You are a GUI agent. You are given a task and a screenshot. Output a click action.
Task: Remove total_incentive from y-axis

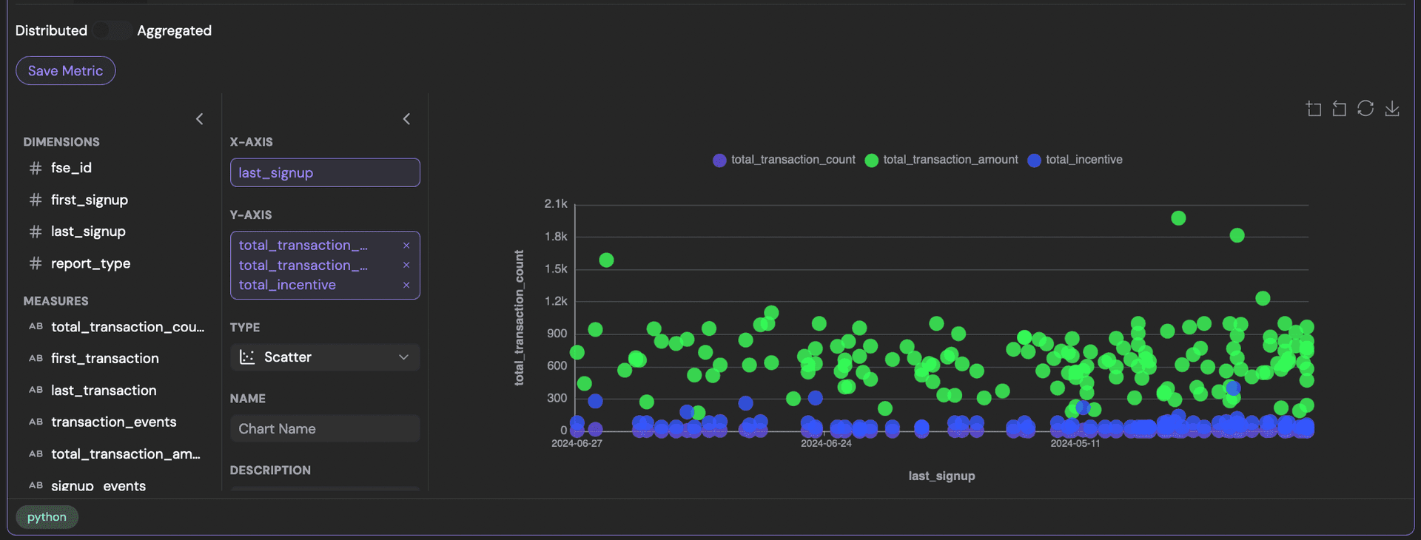406,285
